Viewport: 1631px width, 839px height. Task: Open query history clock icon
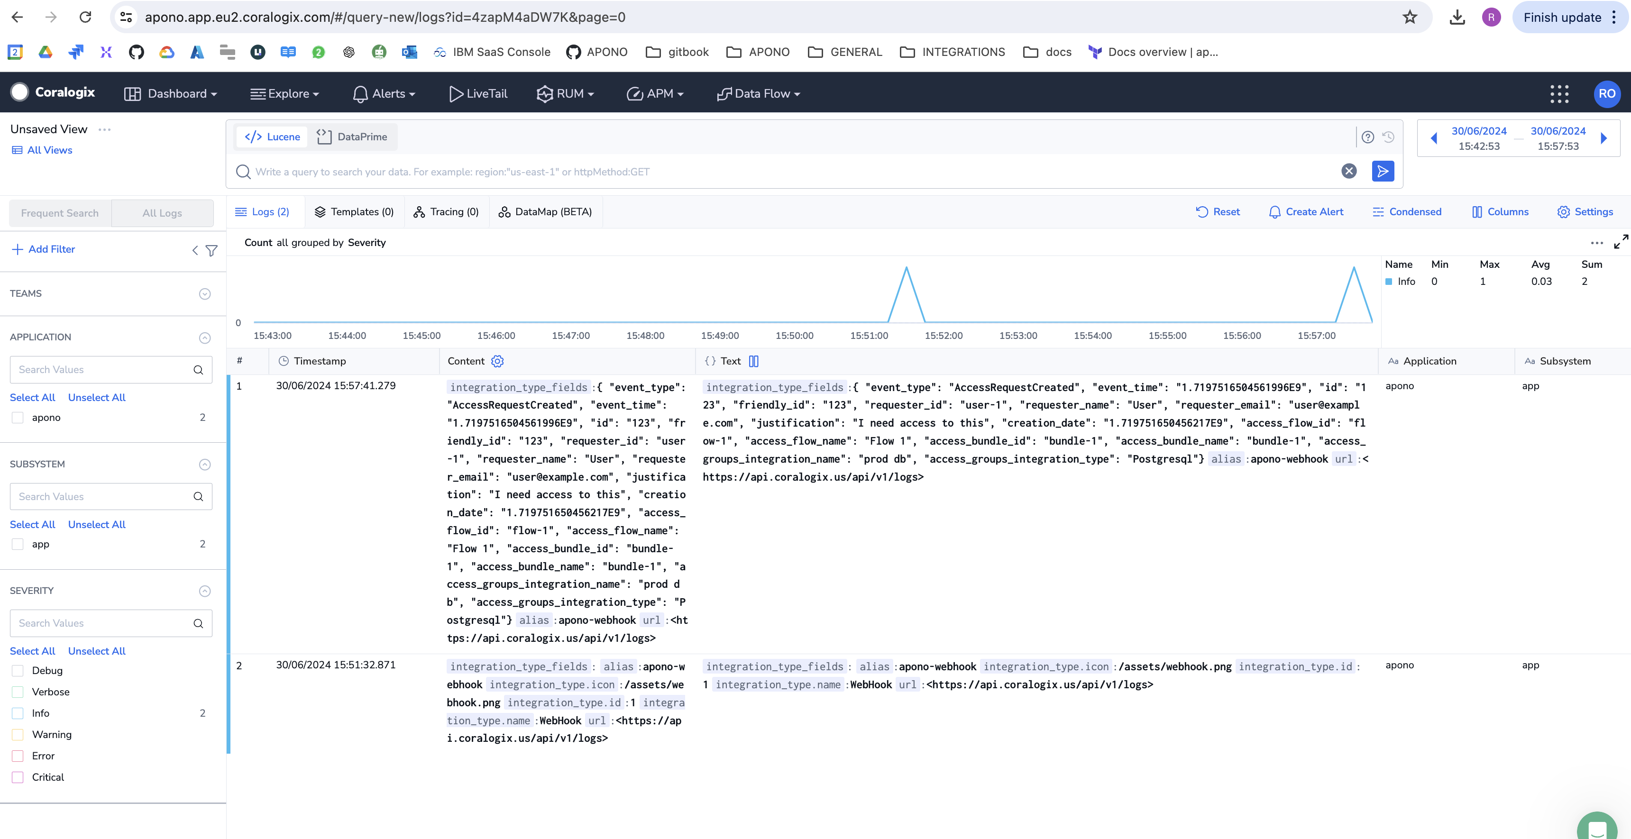1388,137
